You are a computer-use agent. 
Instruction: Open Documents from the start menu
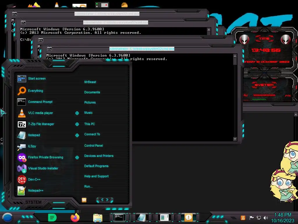92,92
